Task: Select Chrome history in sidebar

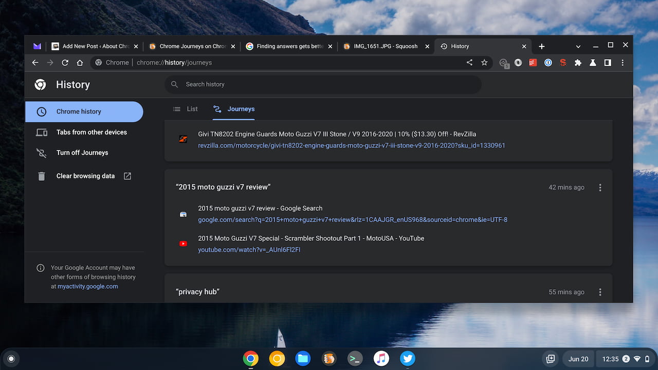Action: click(x=84, y=112)
